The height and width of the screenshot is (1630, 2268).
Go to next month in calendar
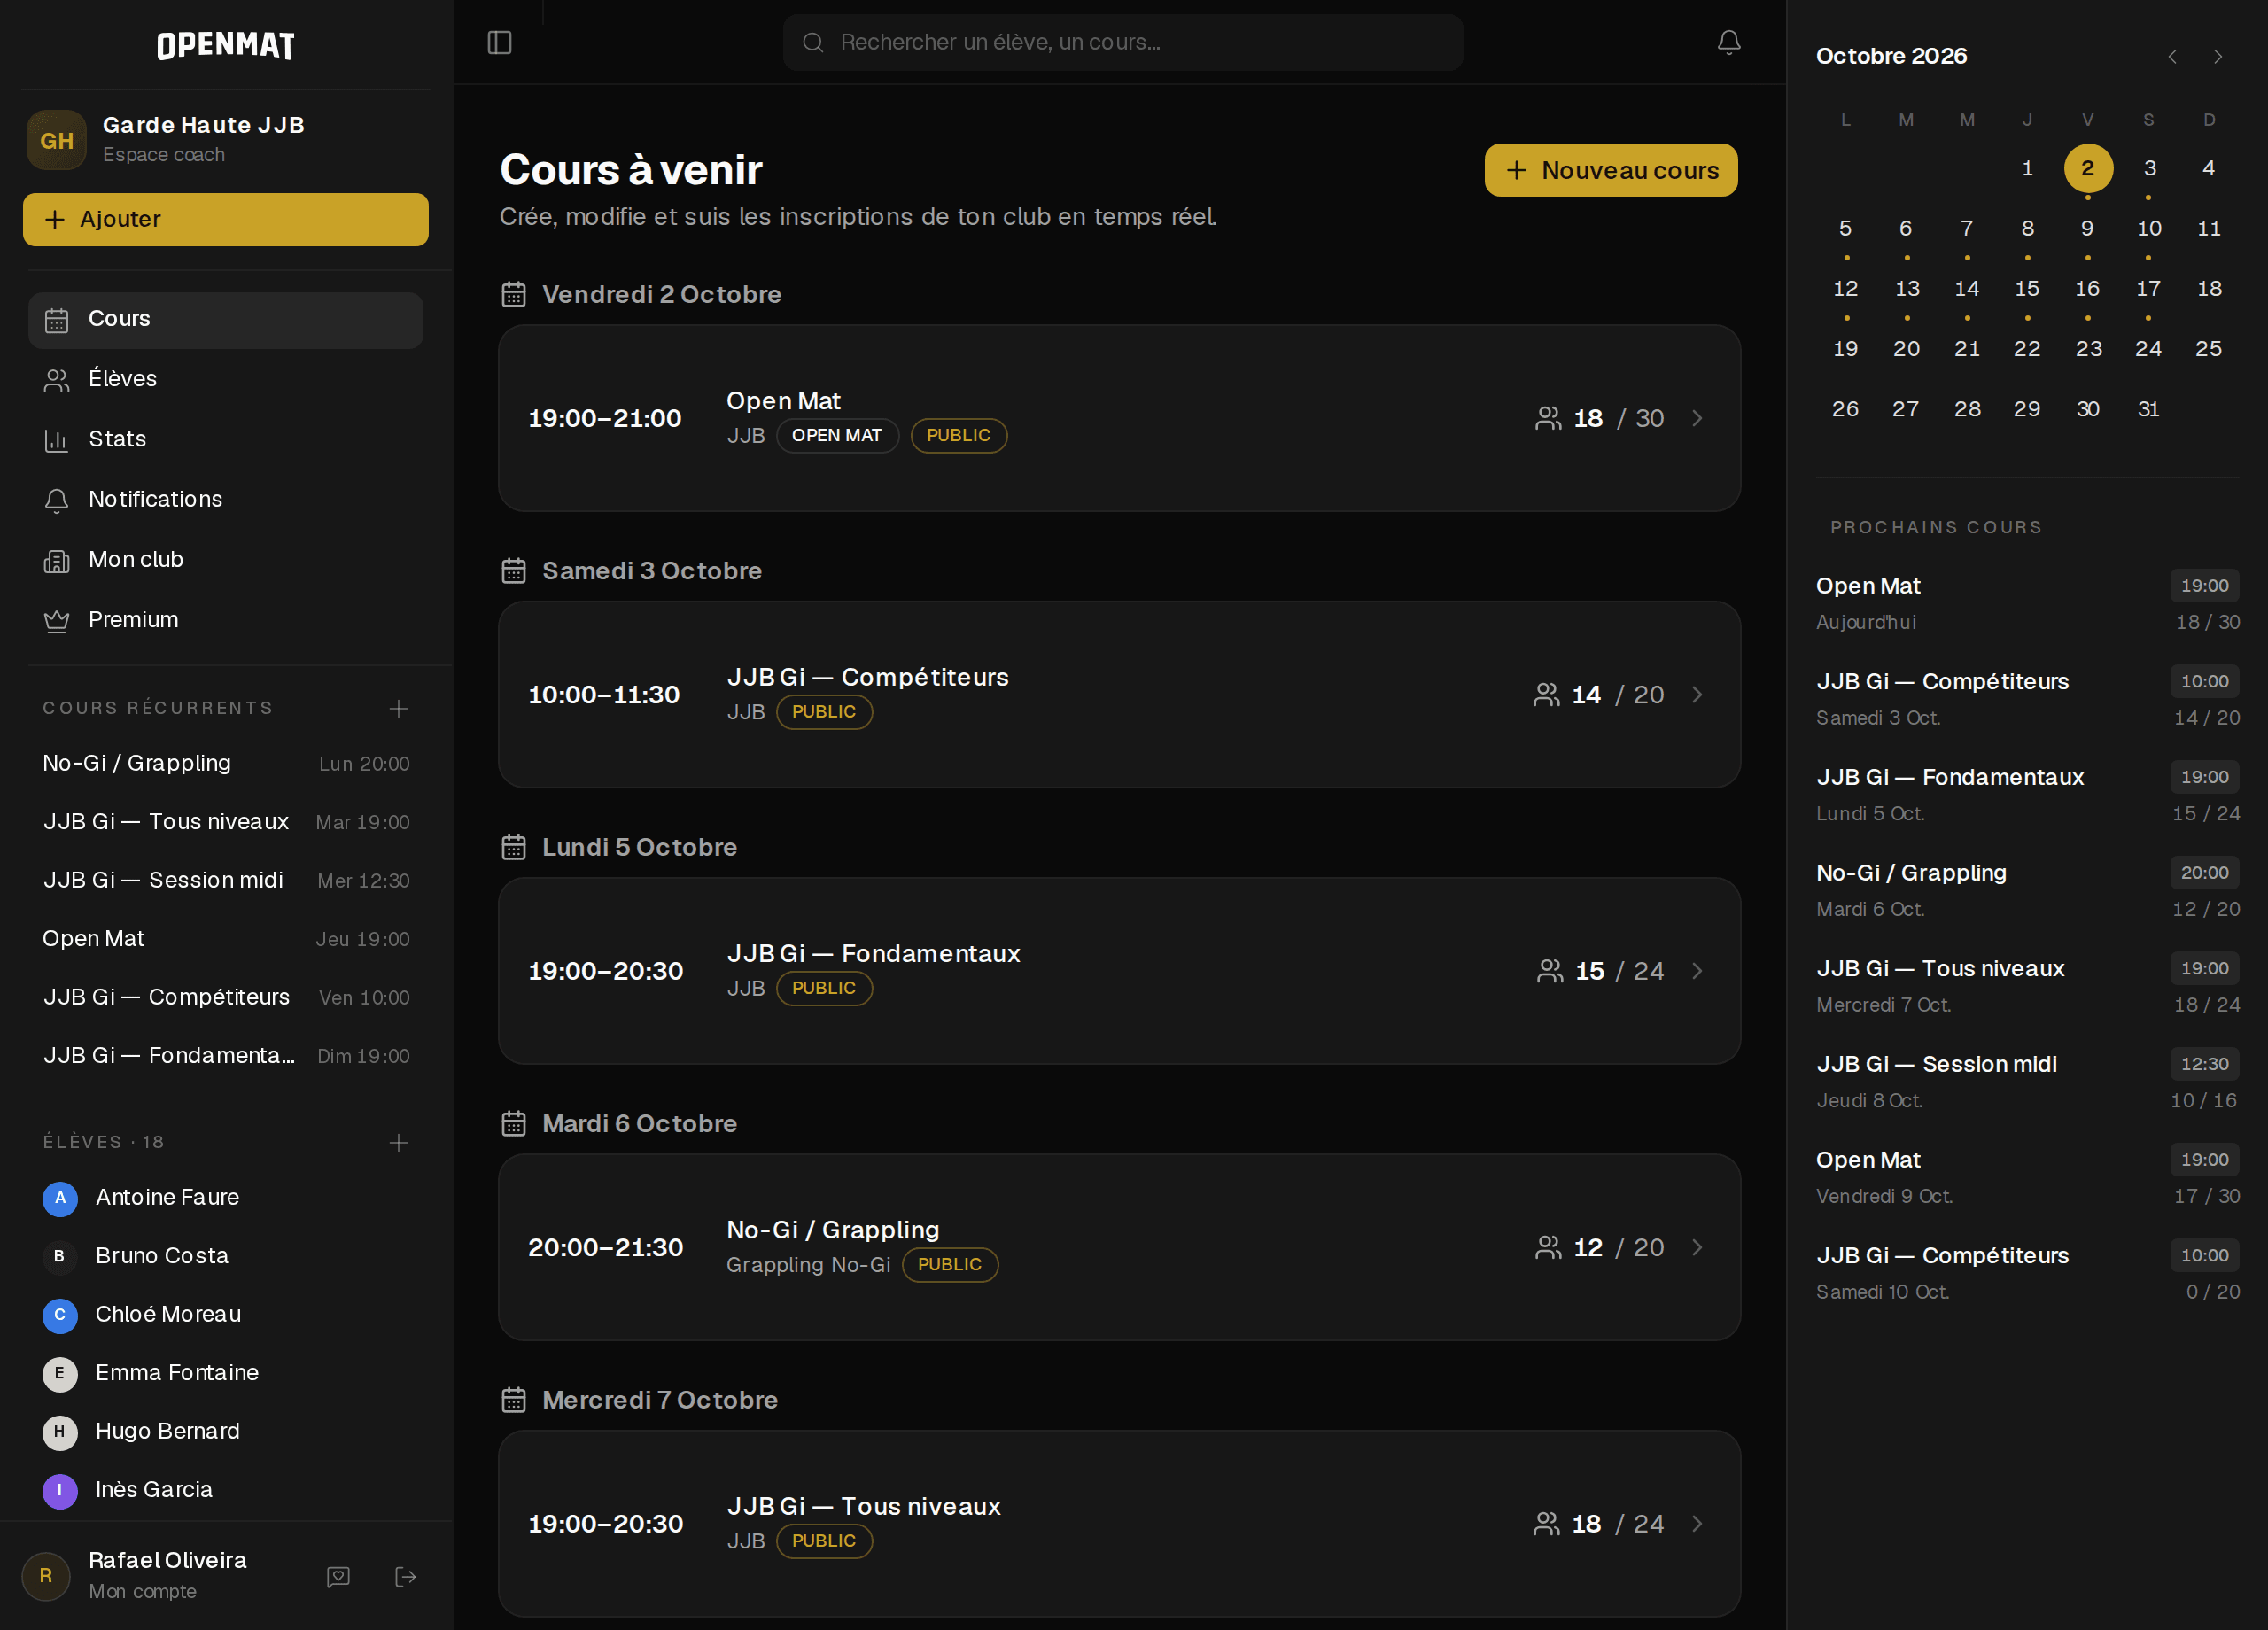[2218, 57]
